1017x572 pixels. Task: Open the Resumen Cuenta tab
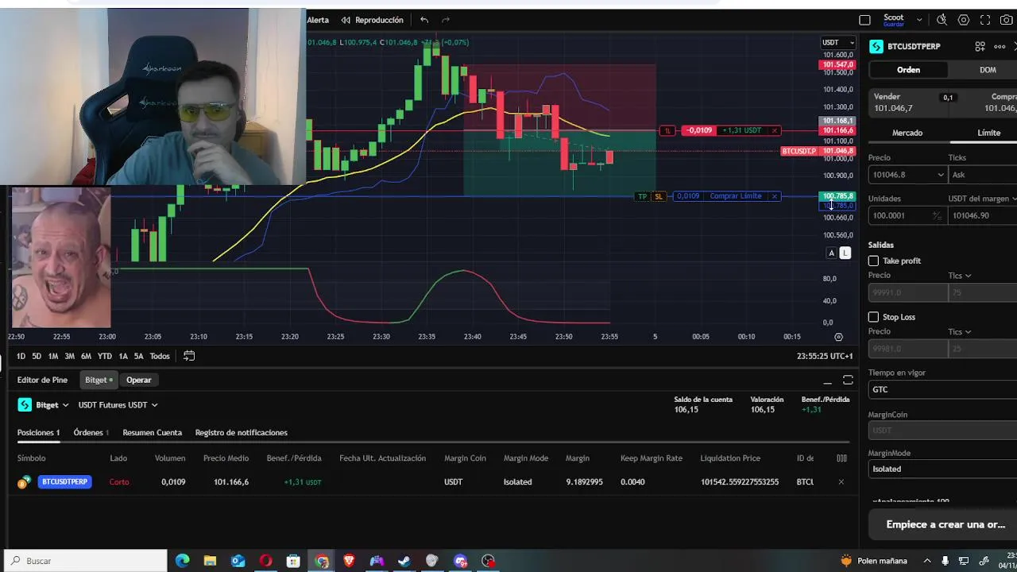pos(152,432)
